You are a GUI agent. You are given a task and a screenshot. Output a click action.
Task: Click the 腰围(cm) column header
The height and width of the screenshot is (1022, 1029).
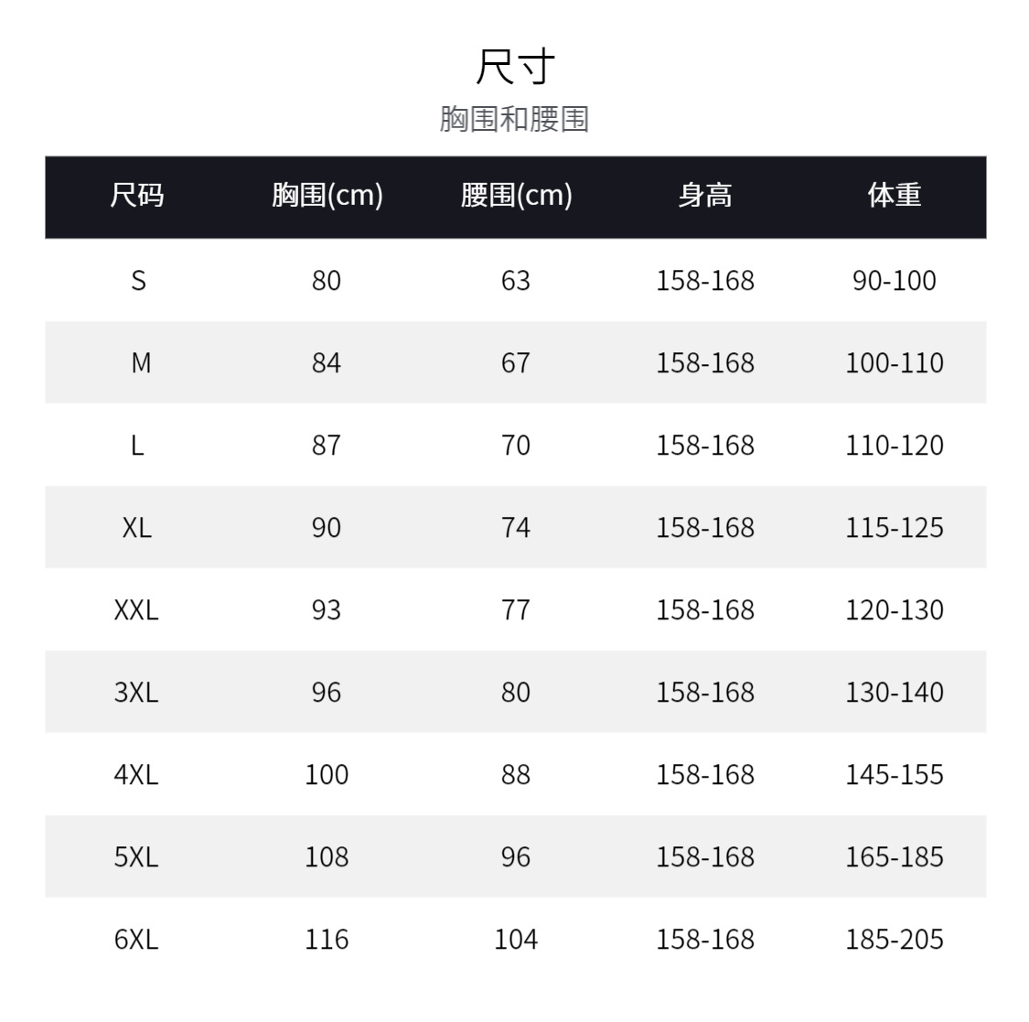coord(516,196)
